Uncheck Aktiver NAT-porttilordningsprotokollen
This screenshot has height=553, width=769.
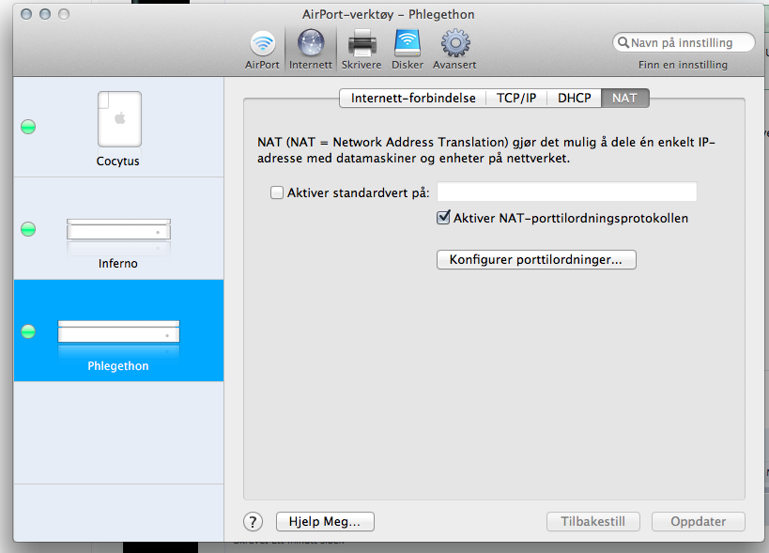443,217
